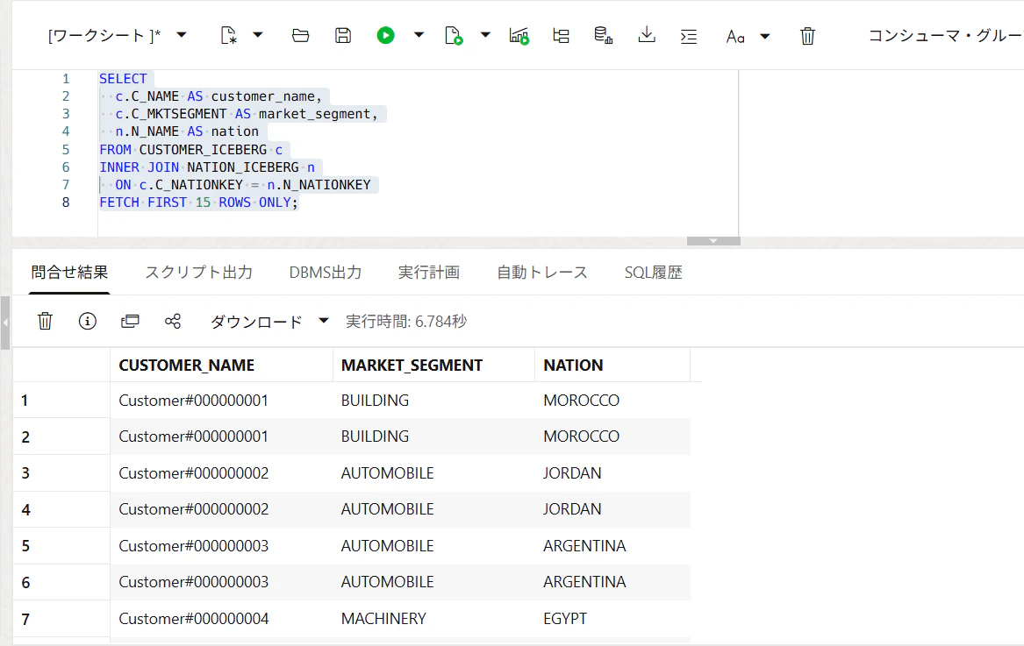Click the autotrace chart icon
The width and height of the screenshot is (1024, 646).
pyautogui.click(x=519, y=35)
